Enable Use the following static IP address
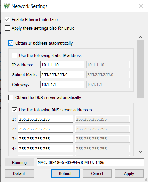The image size is (148, 182). pyautogui.click(x=15, y=55)
